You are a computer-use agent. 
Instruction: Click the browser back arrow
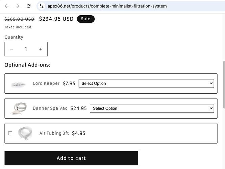(7, 6)
